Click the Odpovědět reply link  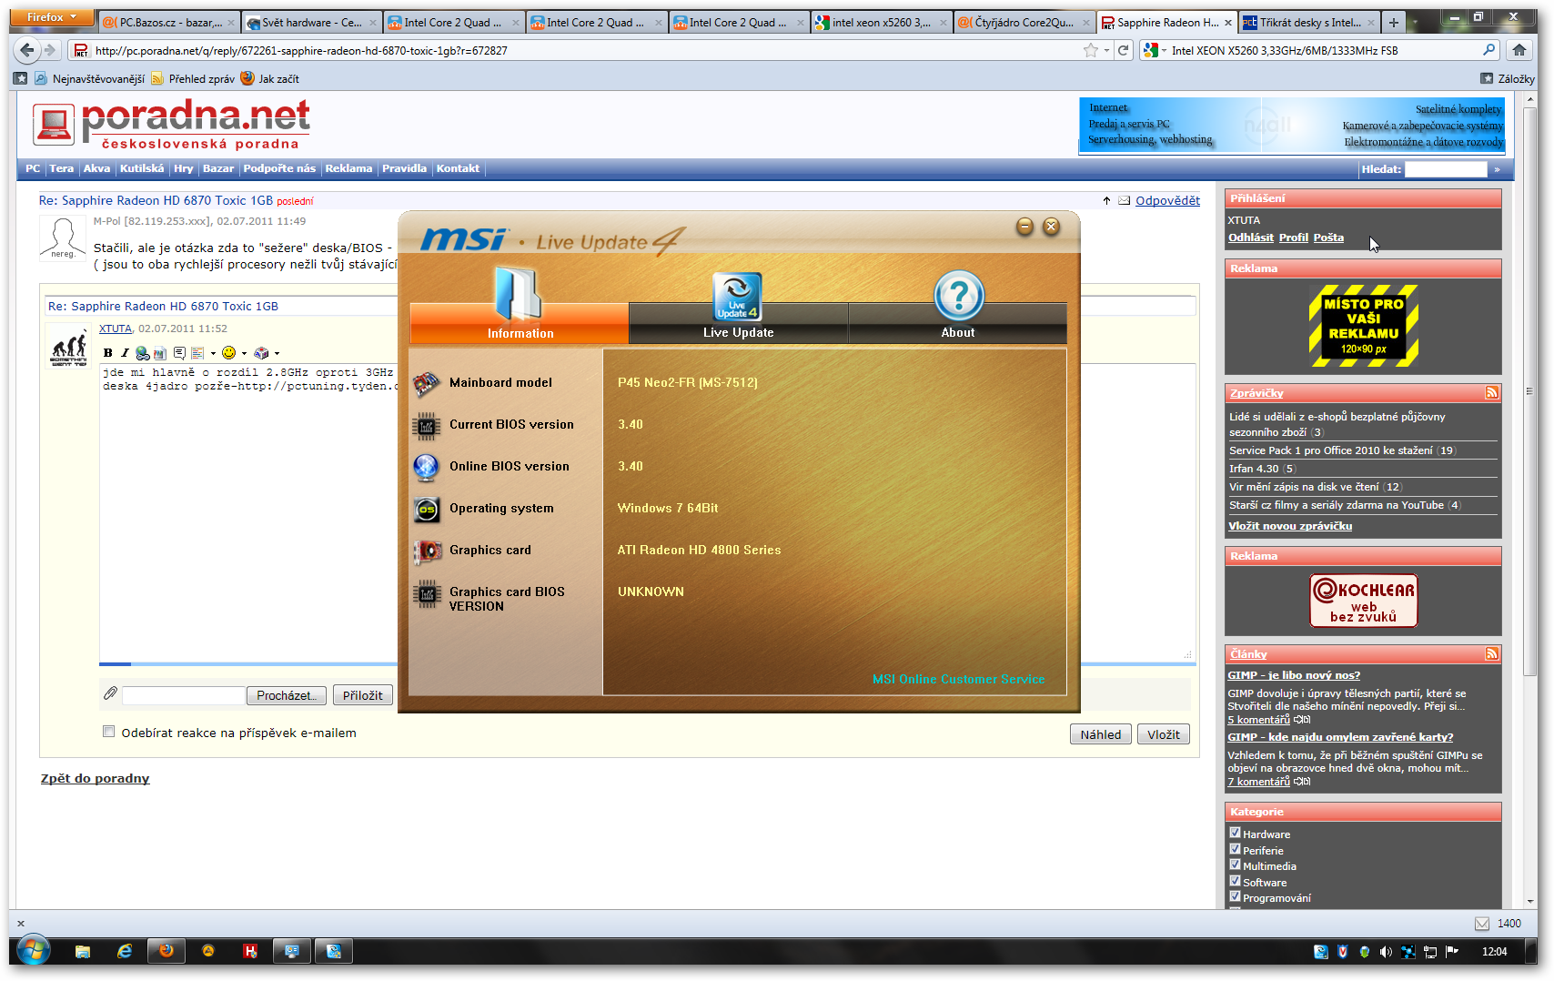pos(1167,201)
